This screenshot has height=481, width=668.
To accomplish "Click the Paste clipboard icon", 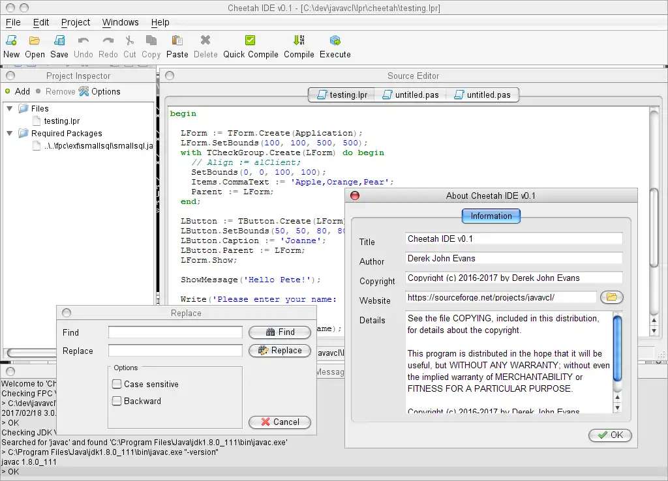I will (x=177, y=40).
